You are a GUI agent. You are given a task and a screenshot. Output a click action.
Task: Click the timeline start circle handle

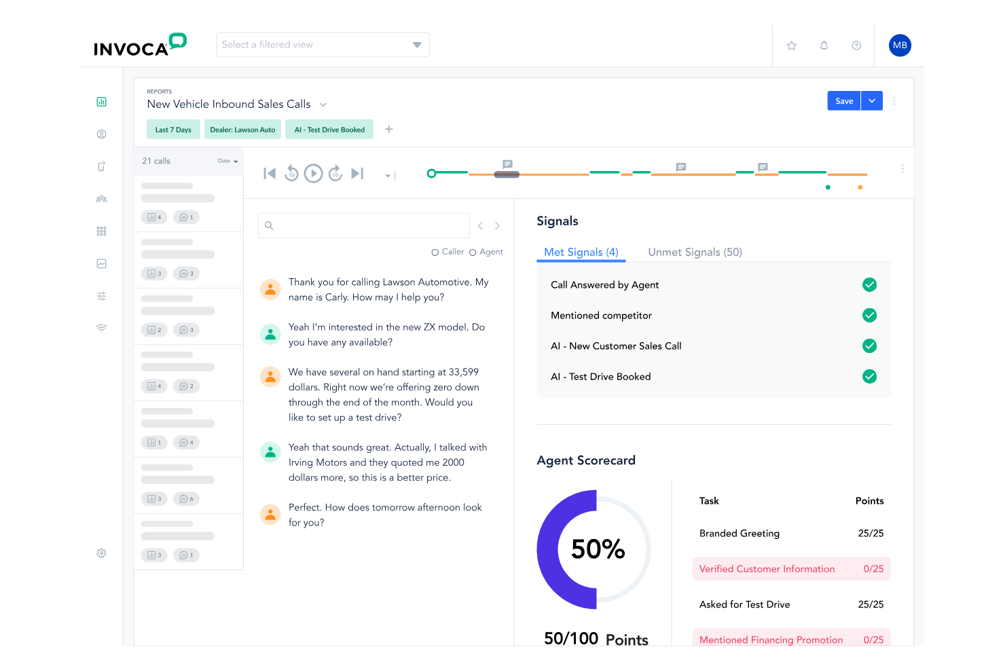[431, 174]
